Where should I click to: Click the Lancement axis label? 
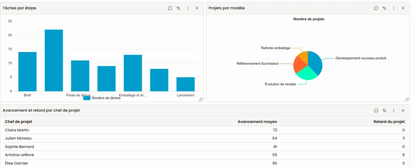[x=186, y=95]
